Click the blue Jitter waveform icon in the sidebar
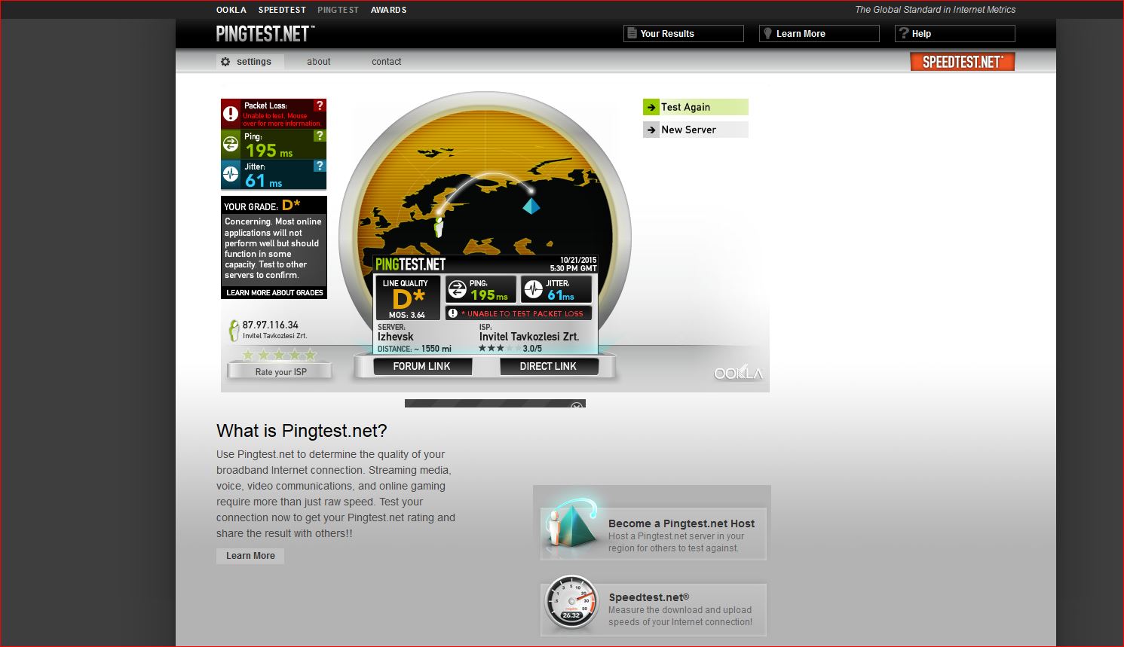The image size is (1124, 647). (231, 175)
